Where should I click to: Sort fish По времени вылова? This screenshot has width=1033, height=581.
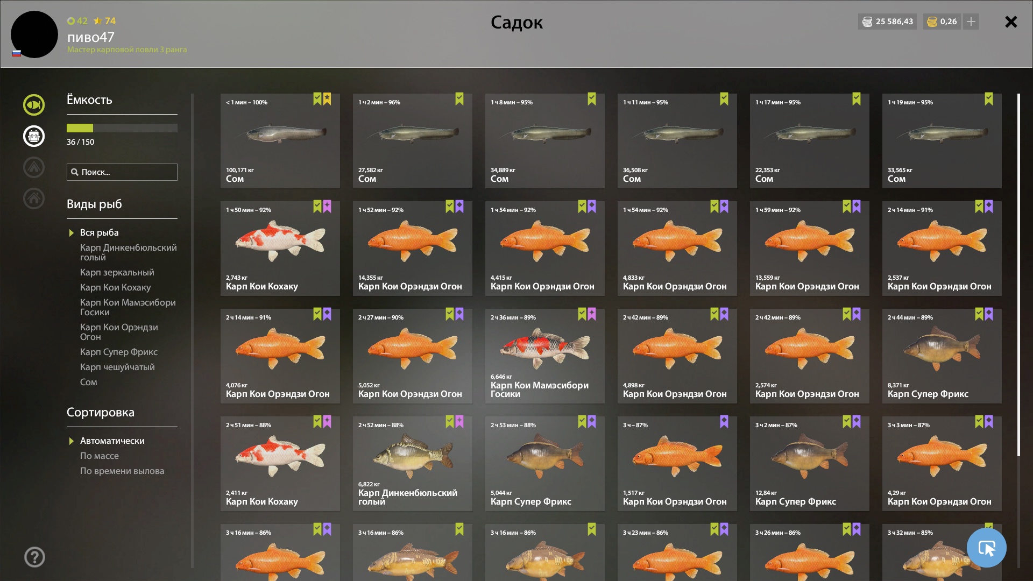pos(122,471)
